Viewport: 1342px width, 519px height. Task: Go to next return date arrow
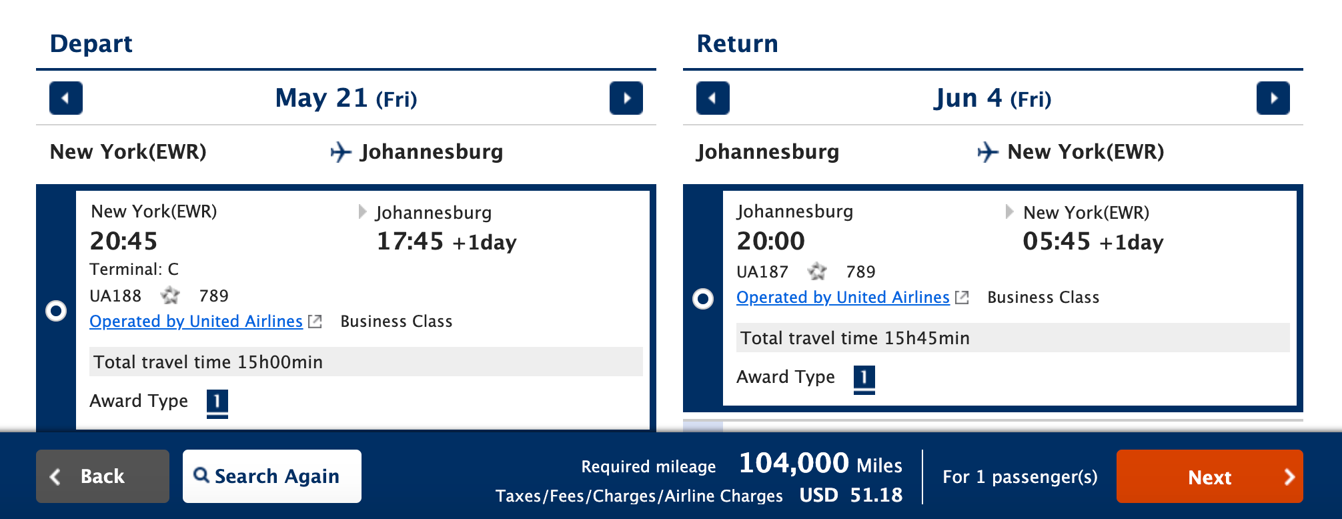click(1273, 98)
